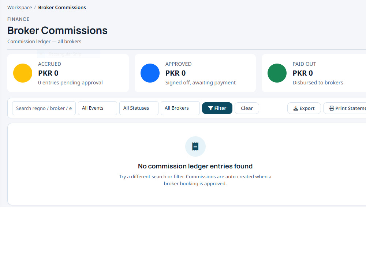Click the funnel icon on the Filter button
366x274 pixels.
click(x=210, y=109)
